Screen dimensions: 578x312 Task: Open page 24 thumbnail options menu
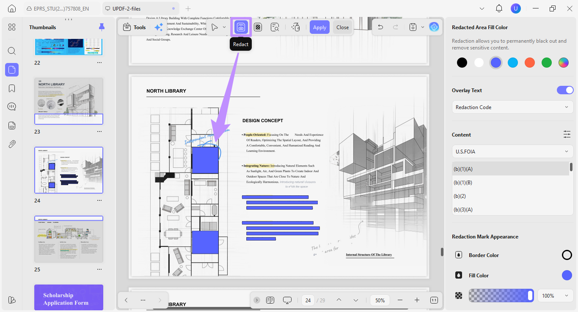pos(99,200)
